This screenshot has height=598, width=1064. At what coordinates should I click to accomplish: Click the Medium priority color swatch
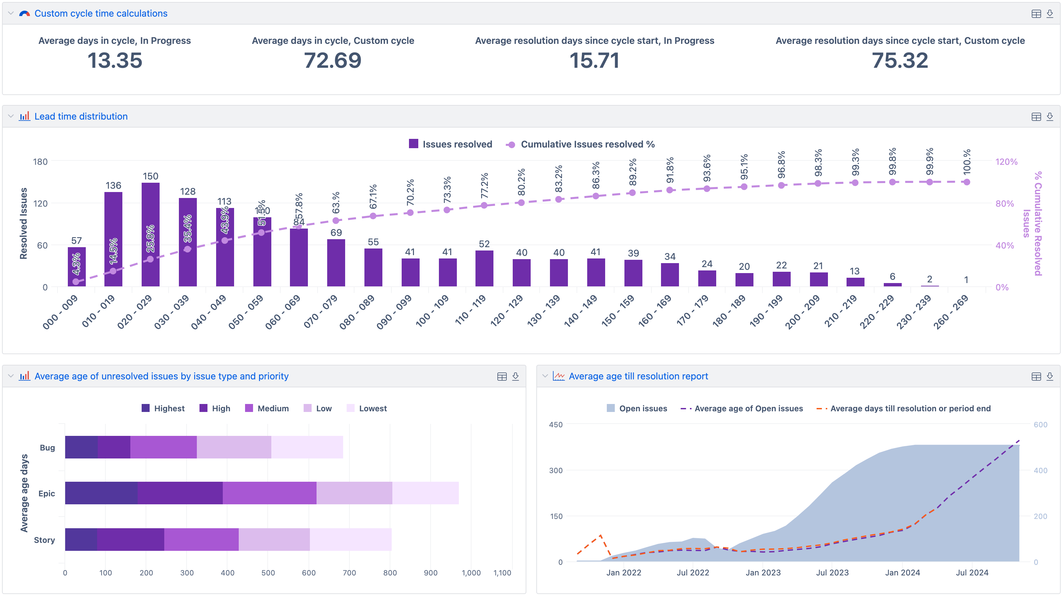point(249,408)
